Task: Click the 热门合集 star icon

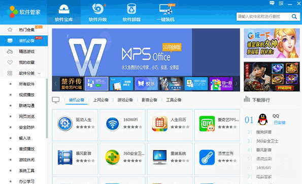Action: (10, 30)
